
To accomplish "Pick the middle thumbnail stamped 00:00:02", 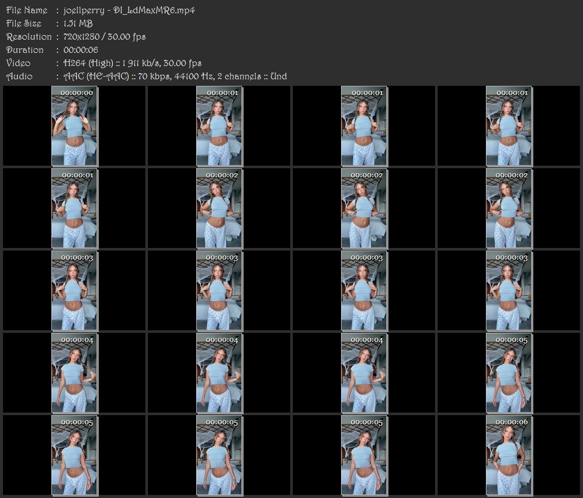I will pyautogui.click(x=364, y=208).
